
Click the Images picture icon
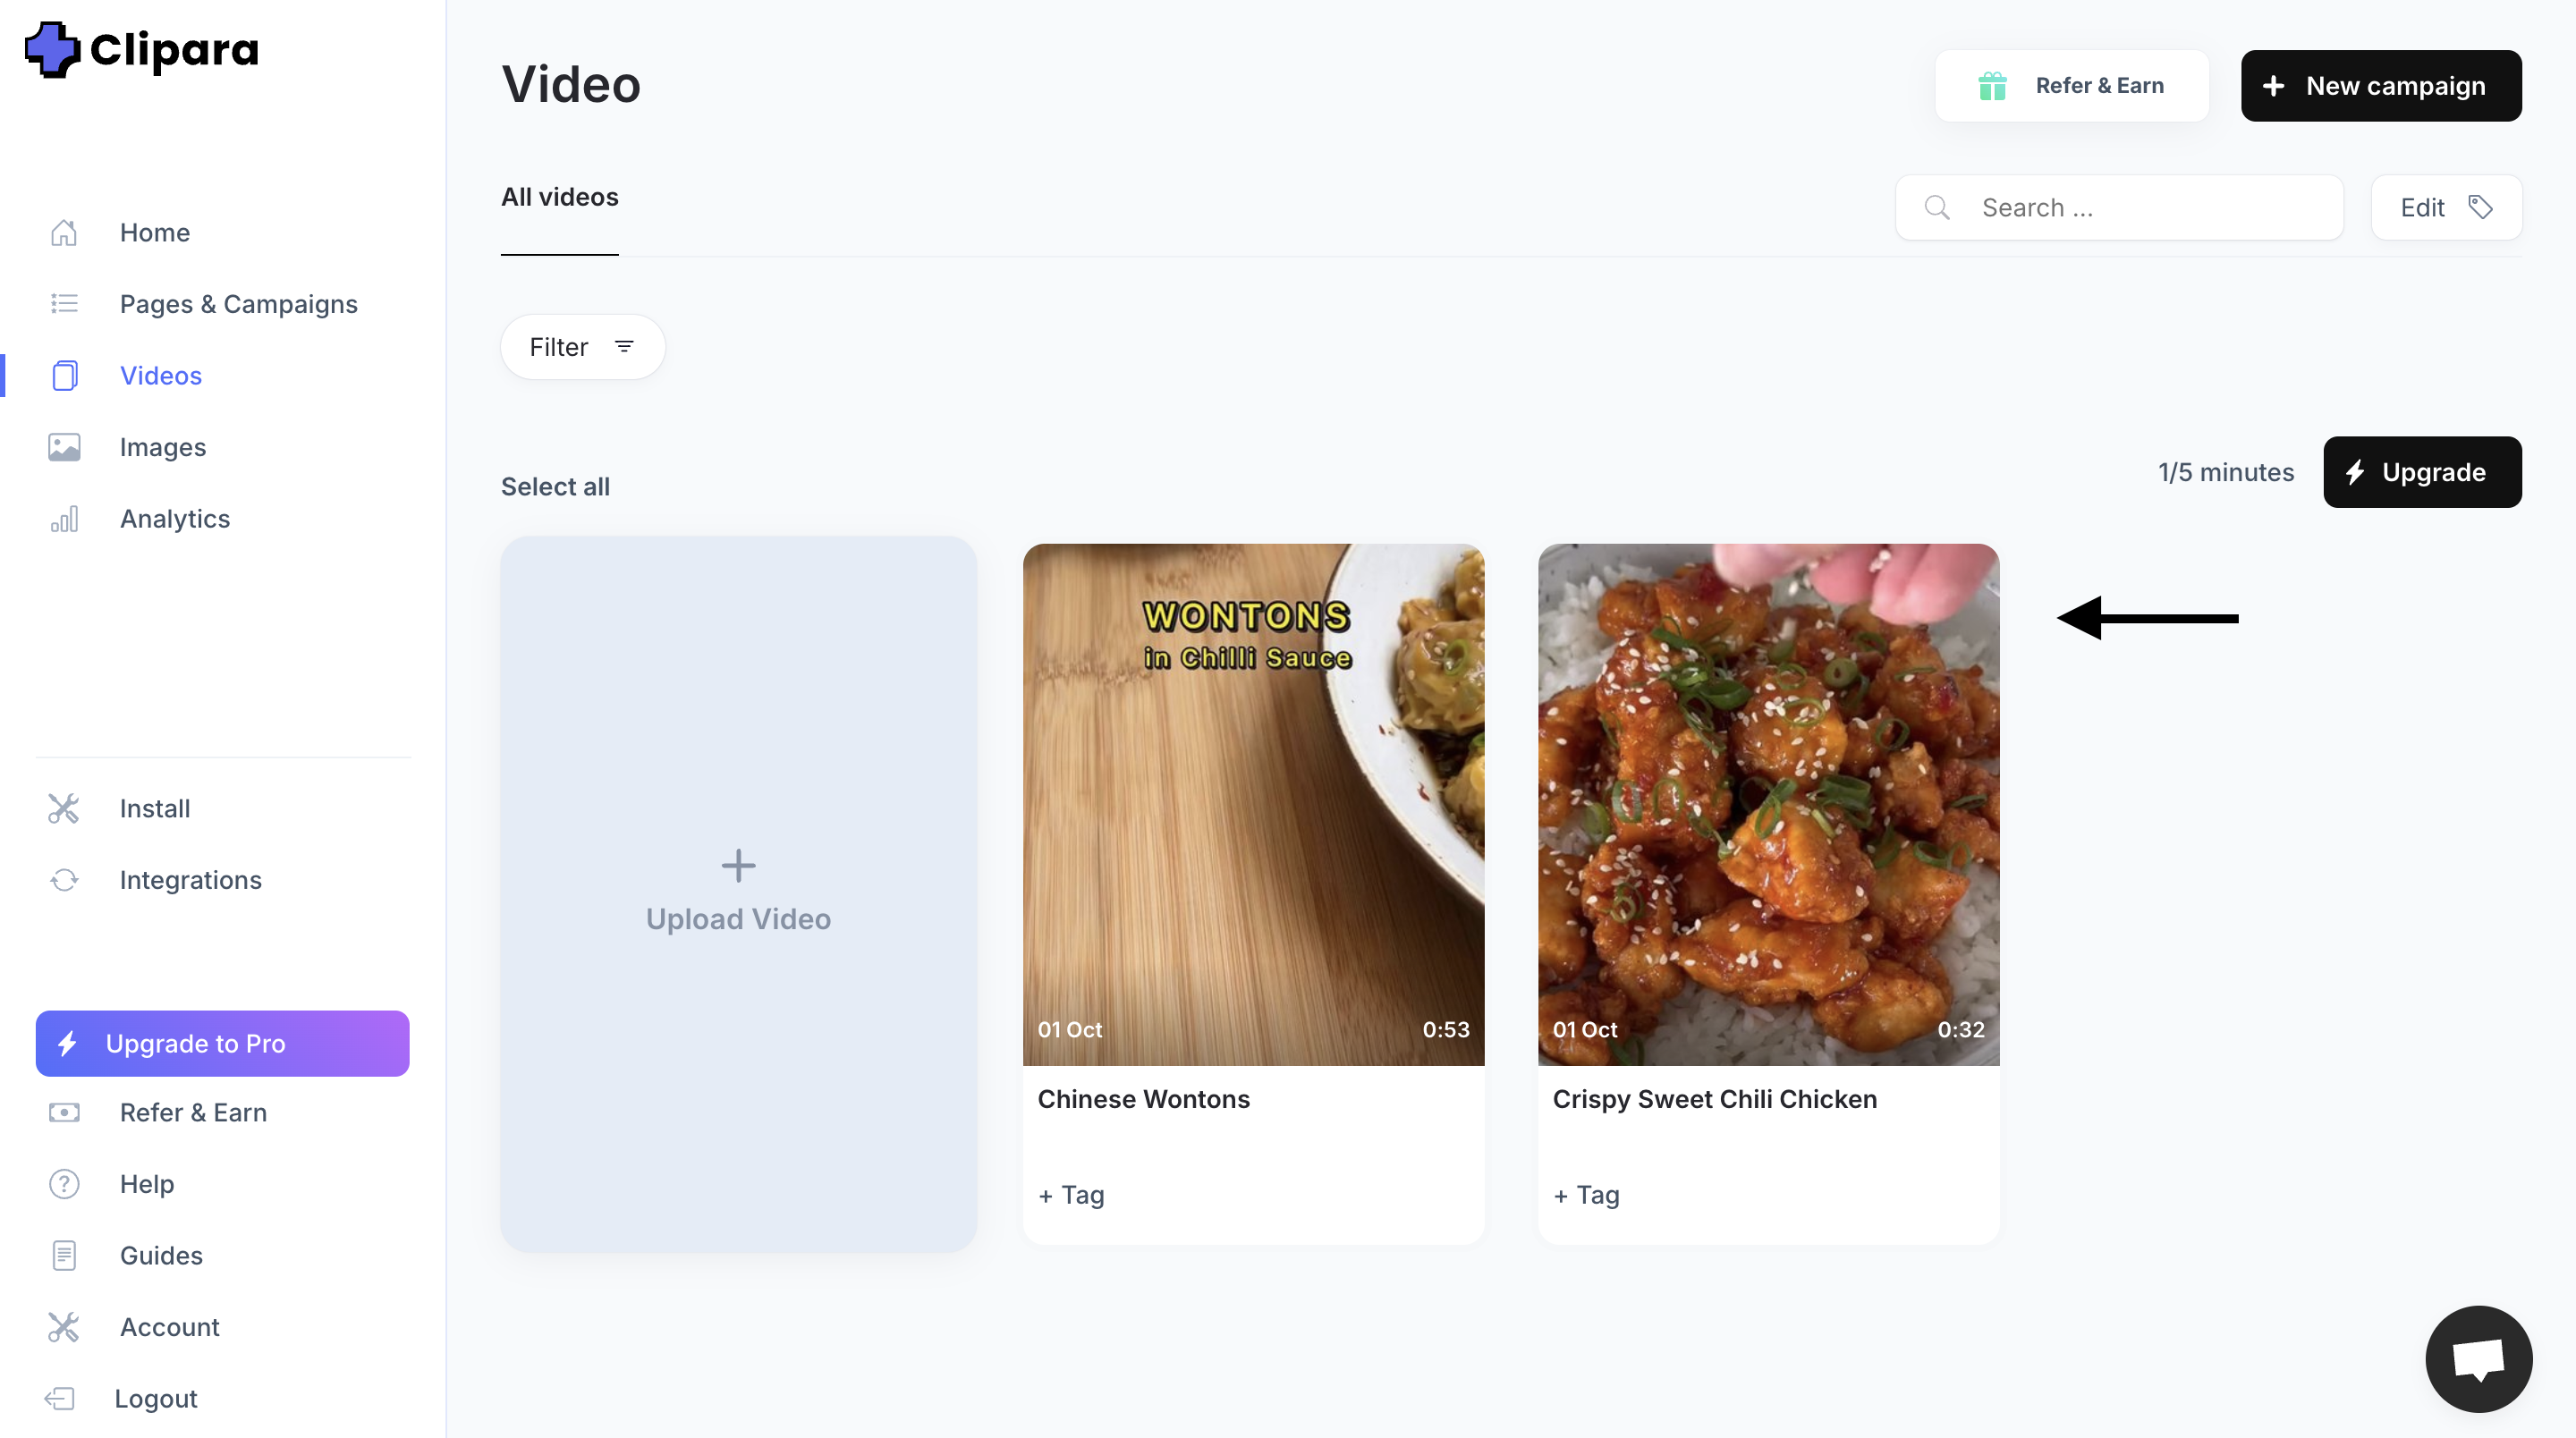pyautogui.click(x=64, y=447)
